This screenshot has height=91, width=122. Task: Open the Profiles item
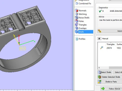click(80, 39)
